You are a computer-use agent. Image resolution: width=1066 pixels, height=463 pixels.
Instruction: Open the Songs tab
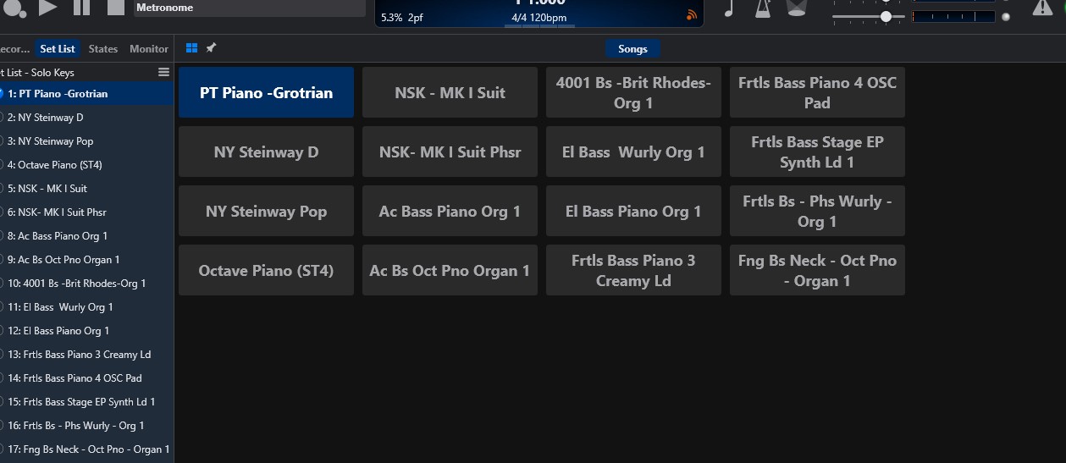click(x=632, y=49)
